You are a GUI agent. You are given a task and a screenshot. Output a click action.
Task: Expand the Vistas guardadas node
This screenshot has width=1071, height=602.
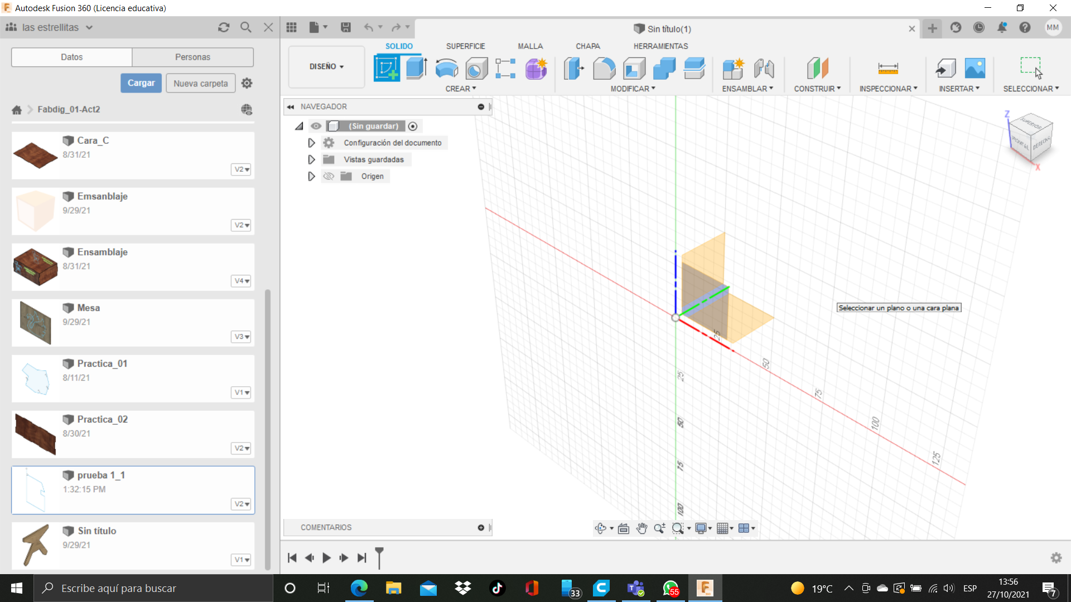311,159
